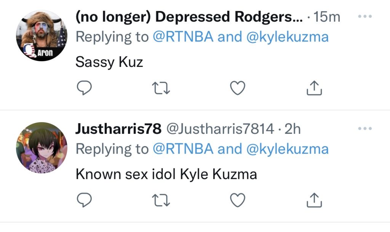
Task: Open the Justharris78 display name
Action: point(118,129)
